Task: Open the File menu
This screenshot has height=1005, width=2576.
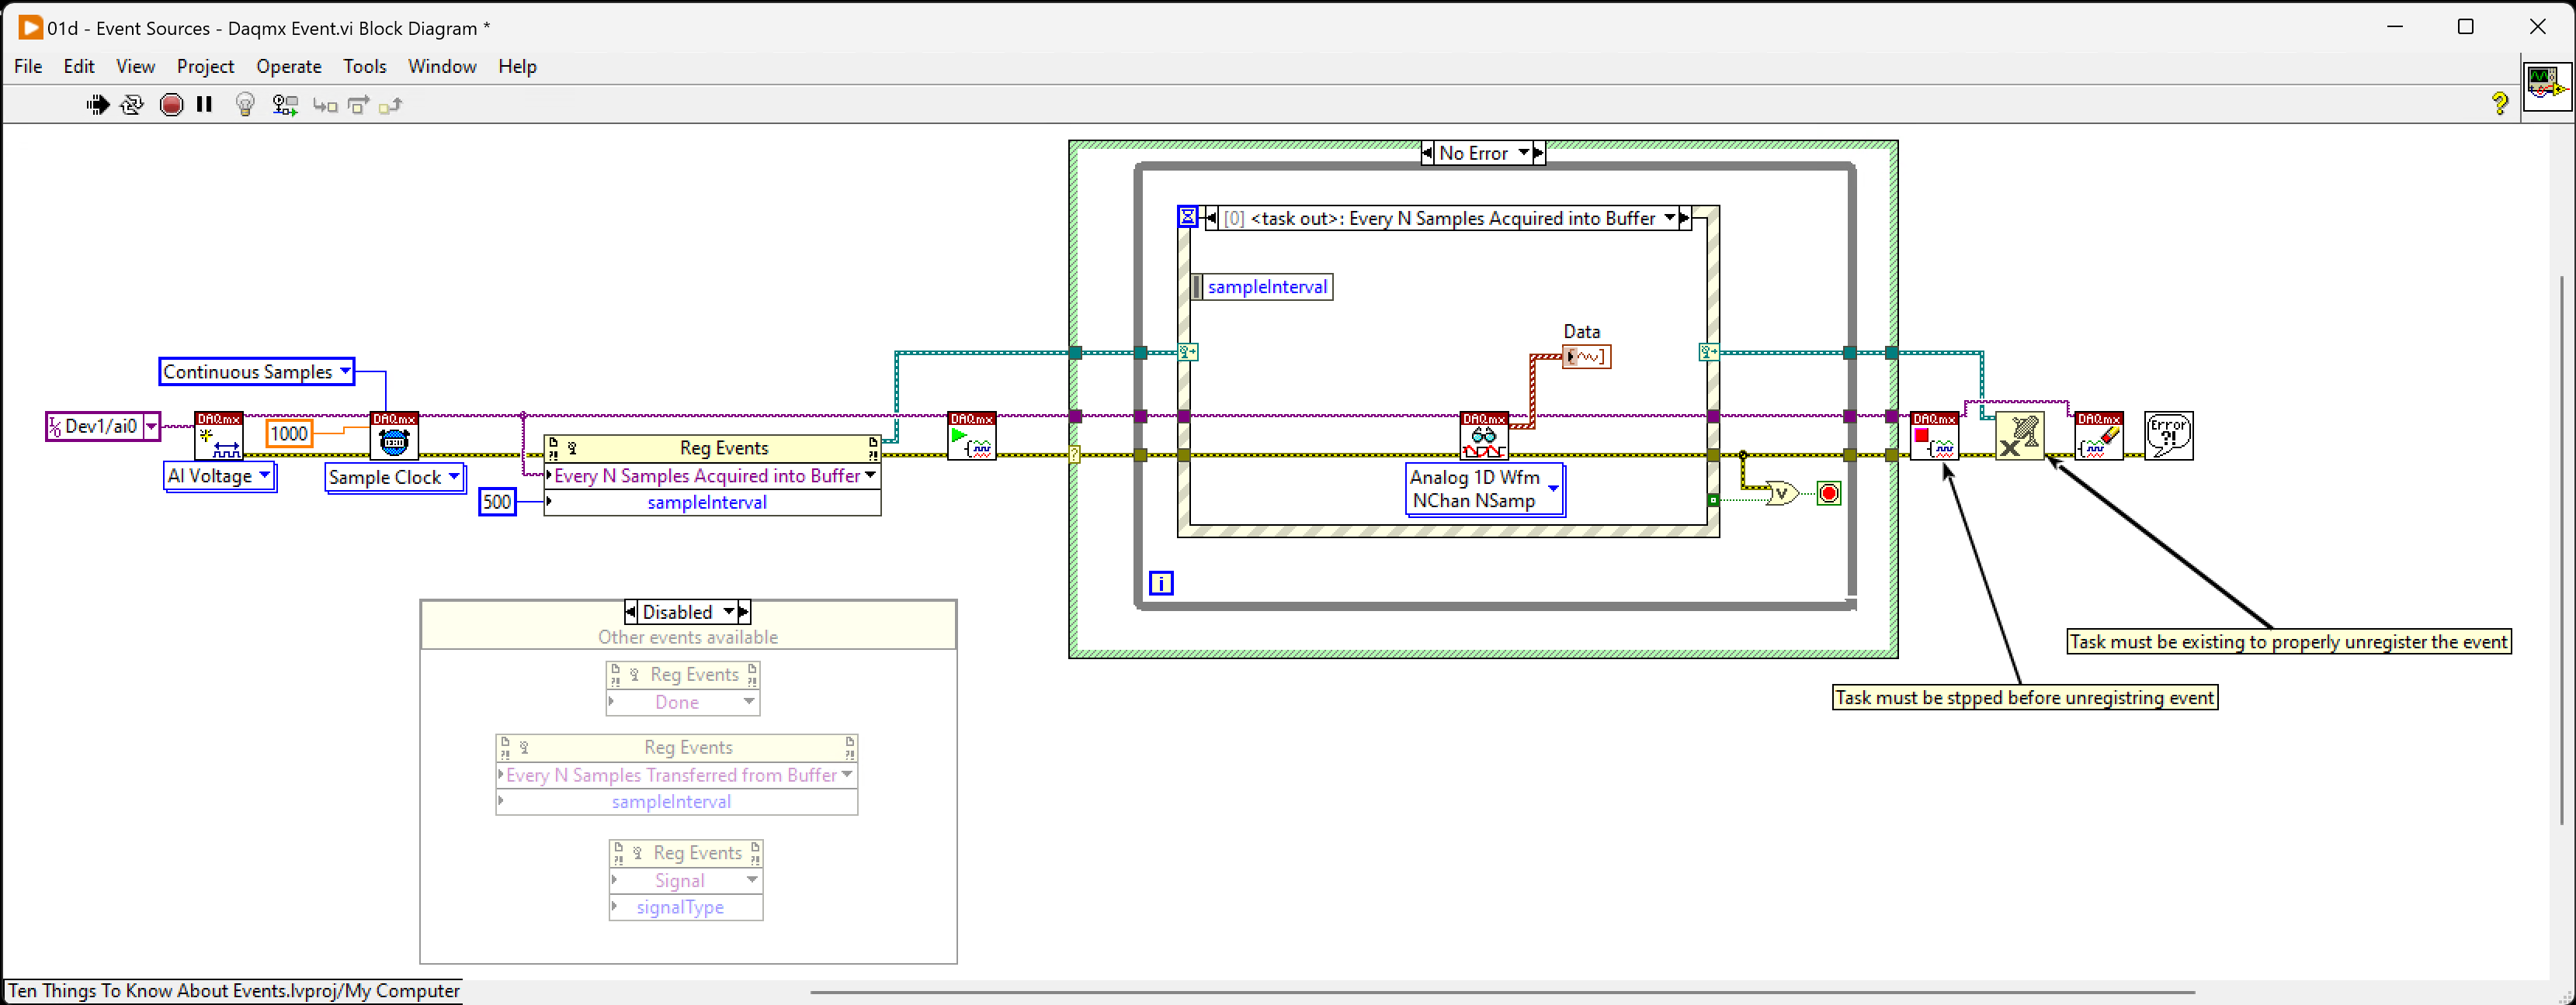Action: pos(28,66)
